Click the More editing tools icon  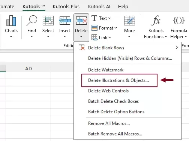point(129,21)
